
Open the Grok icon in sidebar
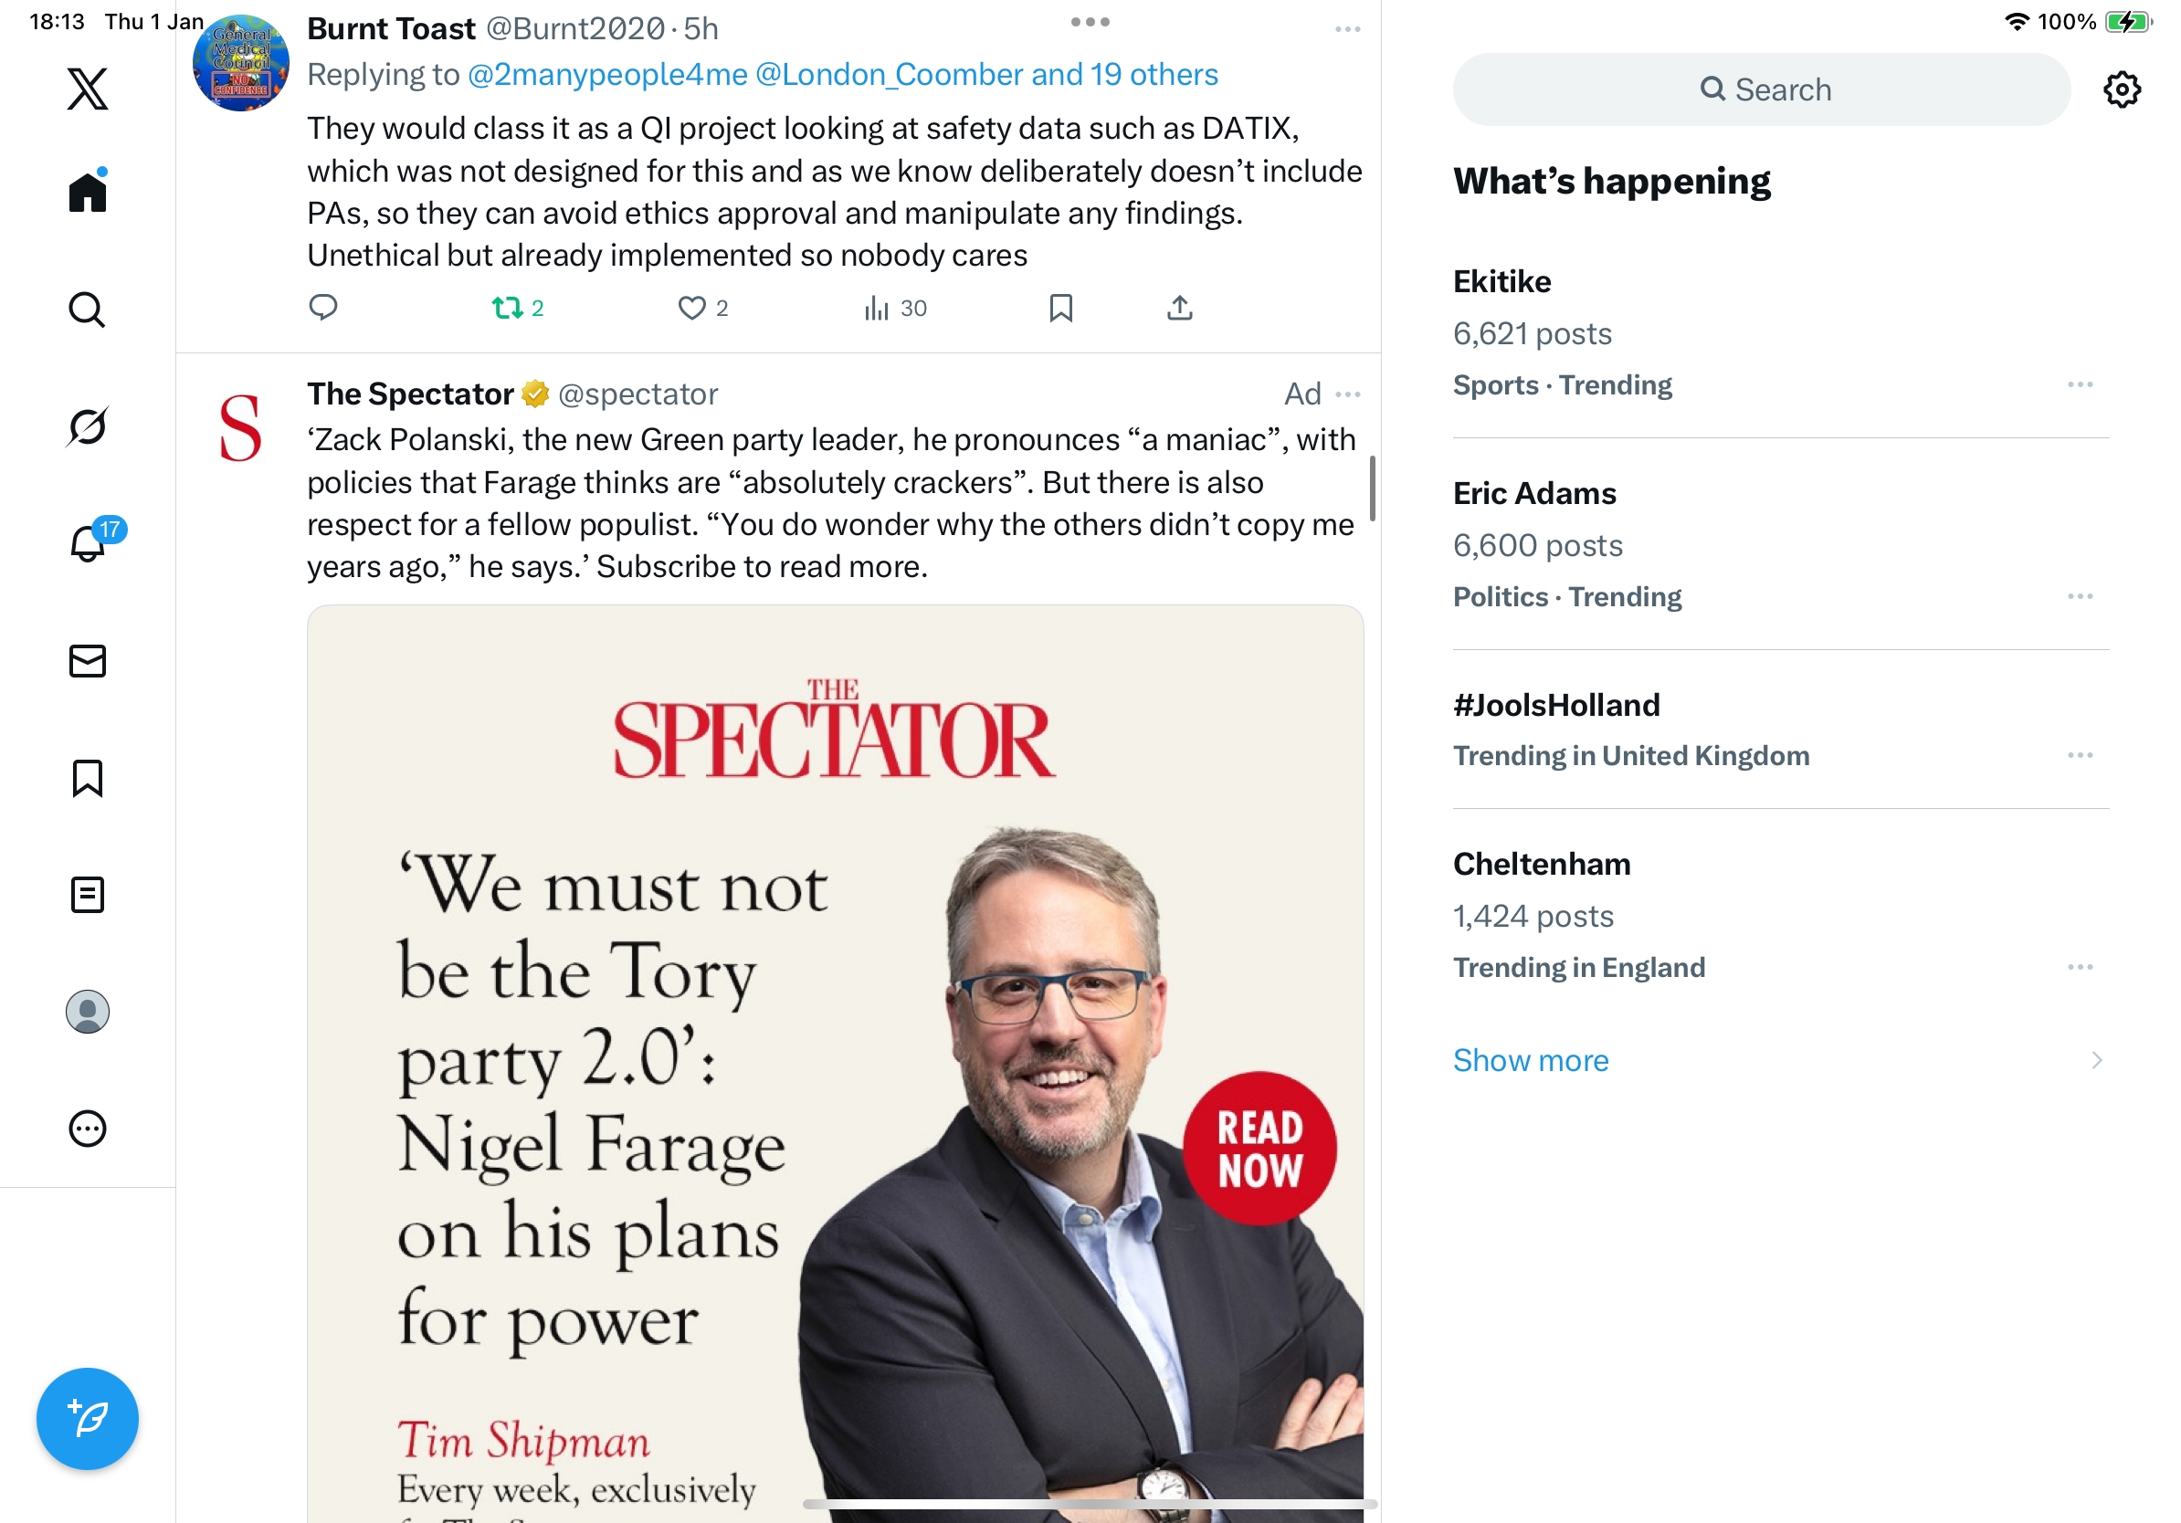[x=88, y=426]
